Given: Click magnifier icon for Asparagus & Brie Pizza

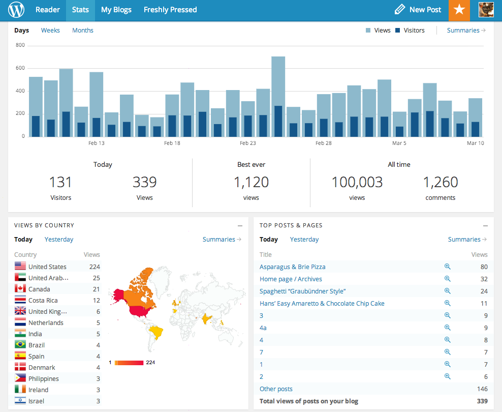Looking at the screenshot, I should [x=447, y=267].
